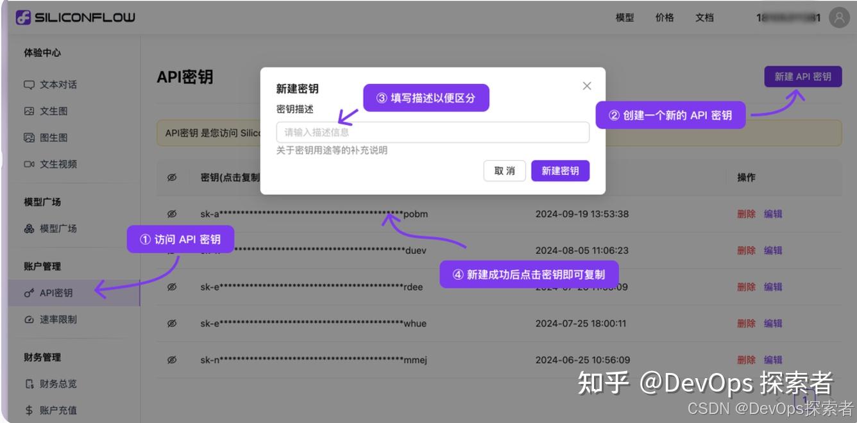857x423 pixels.
Task: Open the user profile avatar menu
Action: pyautogui.click(x=839, y=17)
